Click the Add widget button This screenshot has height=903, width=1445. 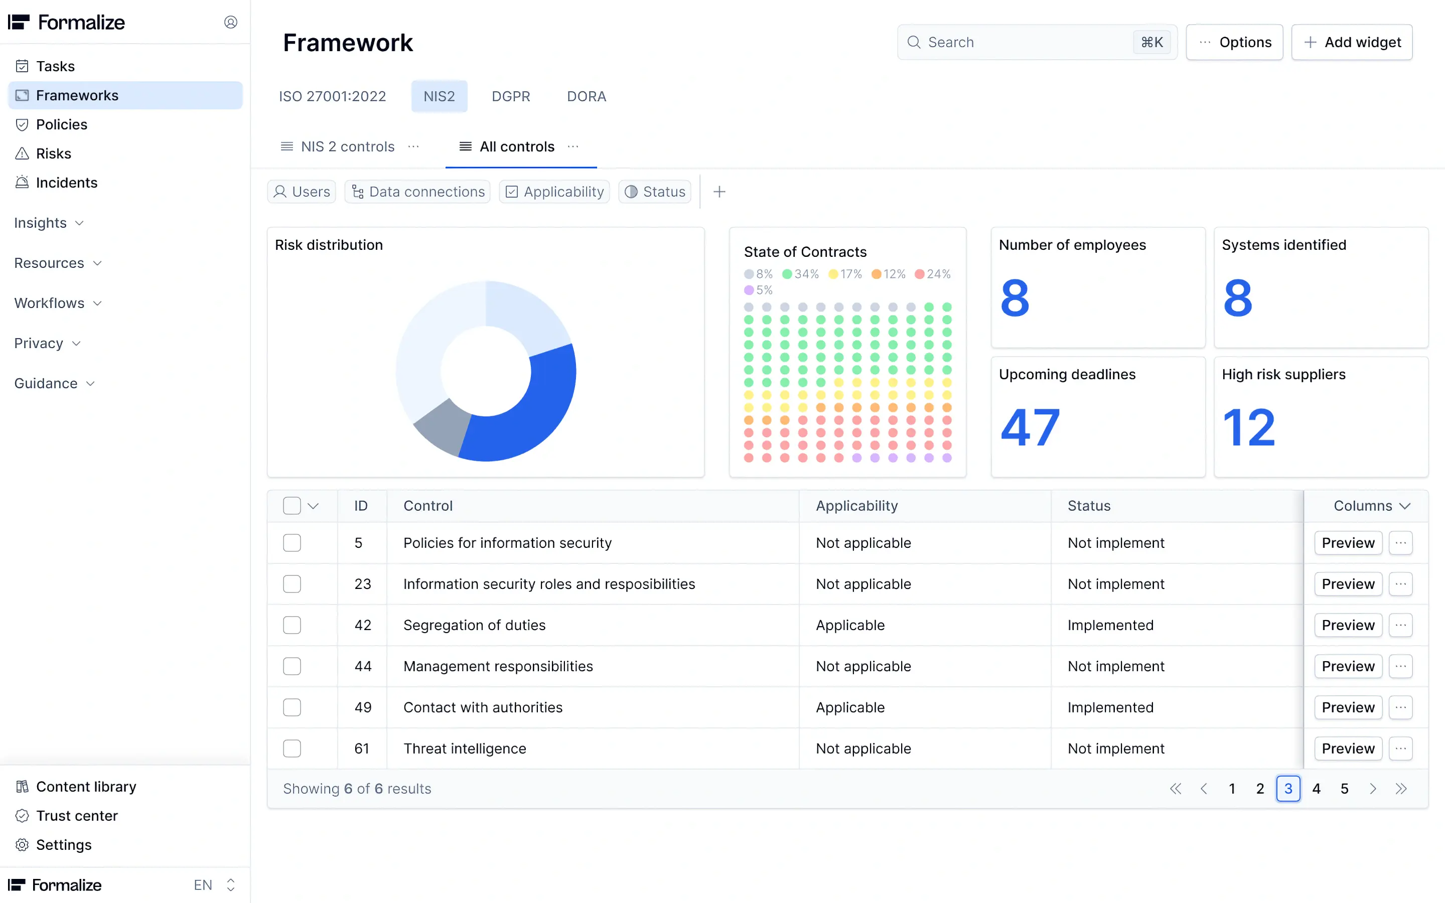click(x=1352, y=43)
